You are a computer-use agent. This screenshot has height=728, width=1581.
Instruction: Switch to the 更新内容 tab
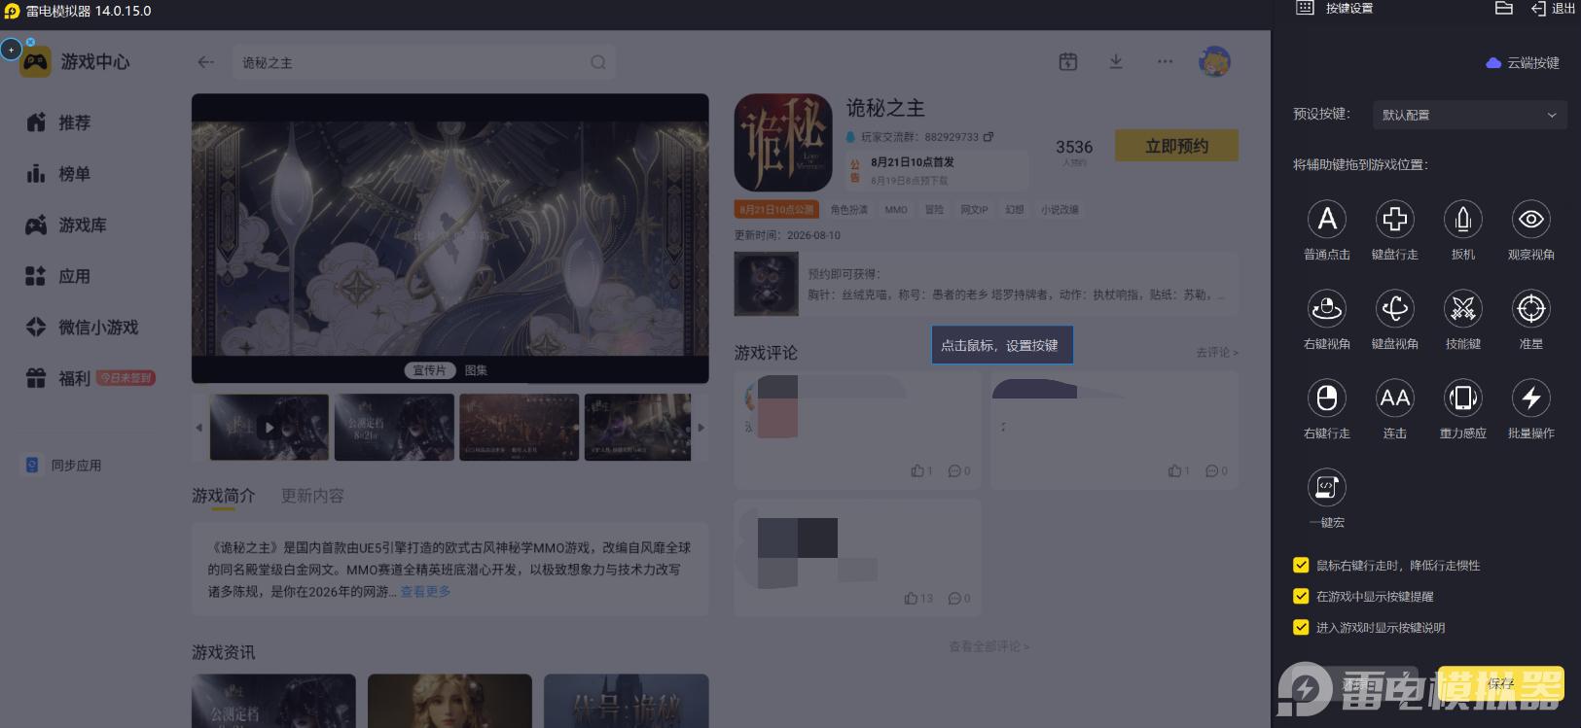tap(312, 496)
